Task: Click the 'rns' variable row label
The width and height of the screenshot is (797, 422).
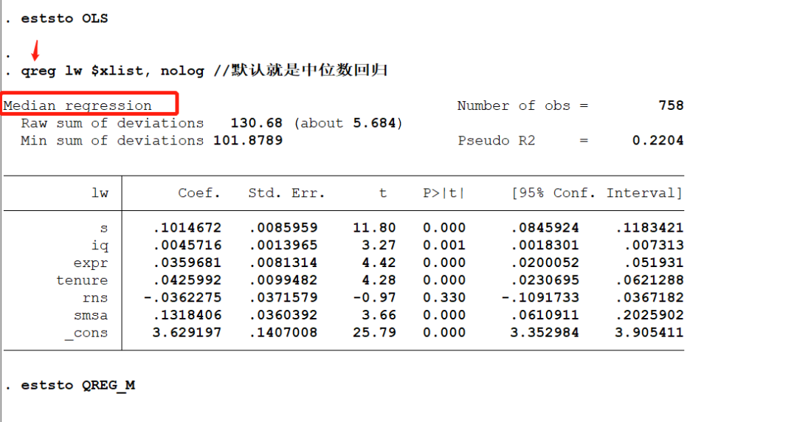Action: point(95,298)
